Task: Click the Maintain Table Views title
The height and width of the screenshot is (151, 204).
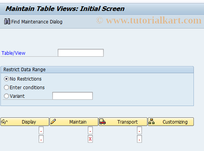Action: pyautogui.click(x=65, y=9)
